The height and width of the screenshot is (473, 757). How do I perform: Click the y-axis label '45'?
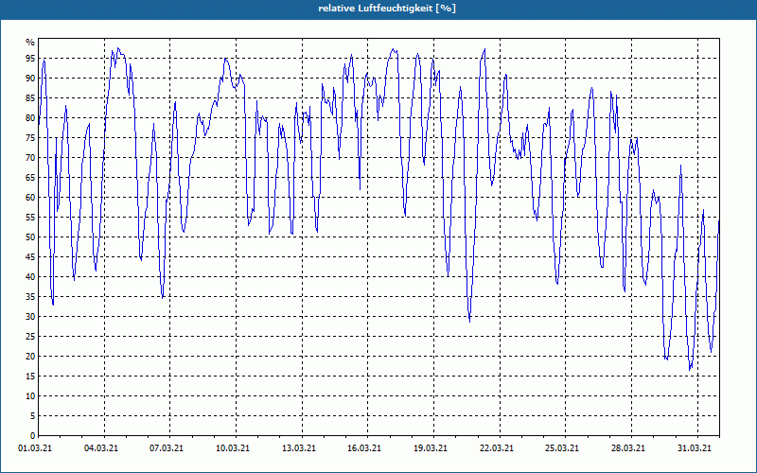30,256
